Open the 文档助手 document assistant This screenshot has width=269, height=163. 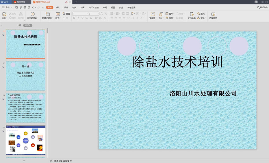tap(192, 14)
